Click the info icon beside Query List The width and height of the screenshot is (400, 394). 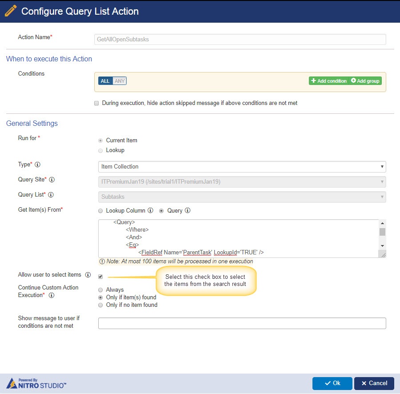(x=51, y=195)
